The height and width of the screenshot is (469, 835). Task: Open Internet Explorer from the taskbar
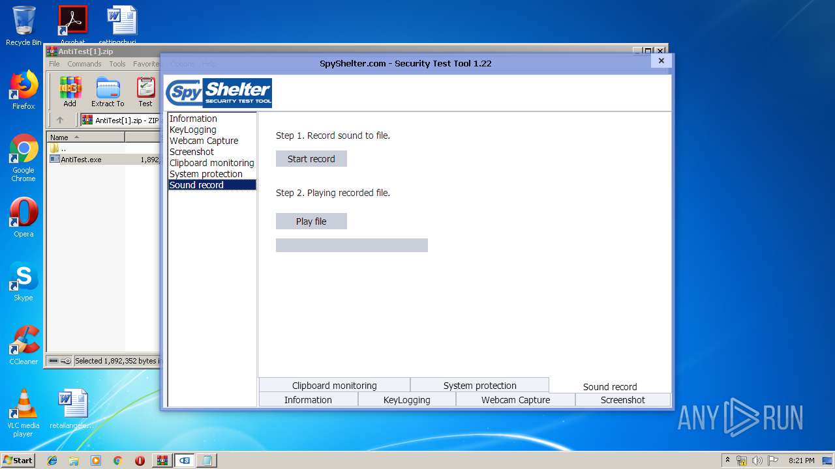(x=52, y=461)
